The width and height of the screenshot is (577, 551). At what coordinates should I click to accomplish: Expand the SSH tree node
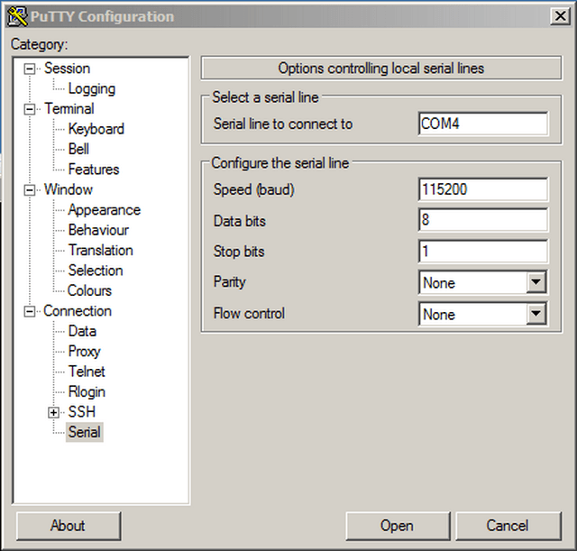[54, 412]
